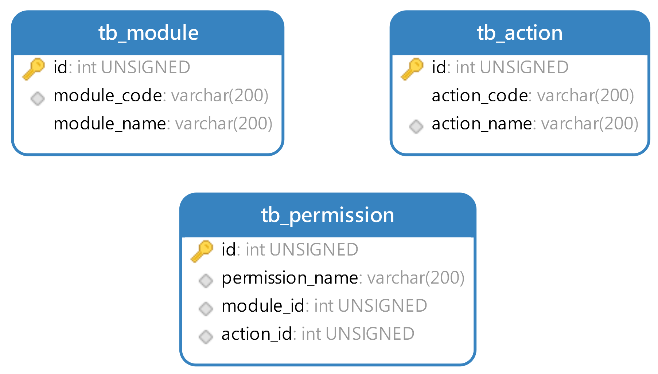
Task: Click the id field in tb_permission
Action: 328,250
